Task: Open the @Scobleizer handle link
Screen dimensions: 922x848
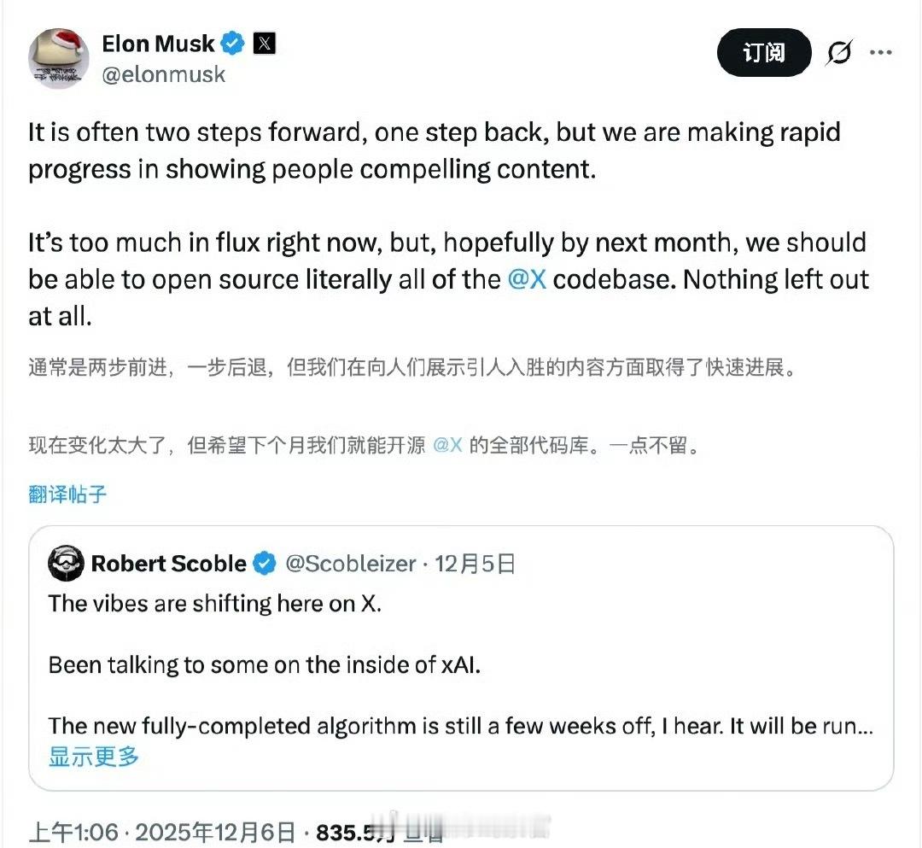Action: click(x=350, y=564)
